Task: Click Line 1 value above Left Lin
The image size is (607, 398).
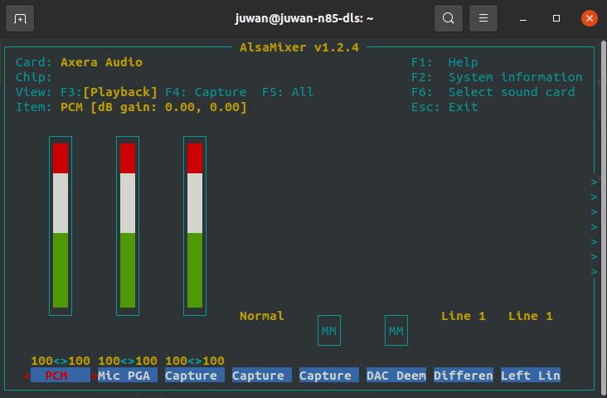Action: (531, 316)
